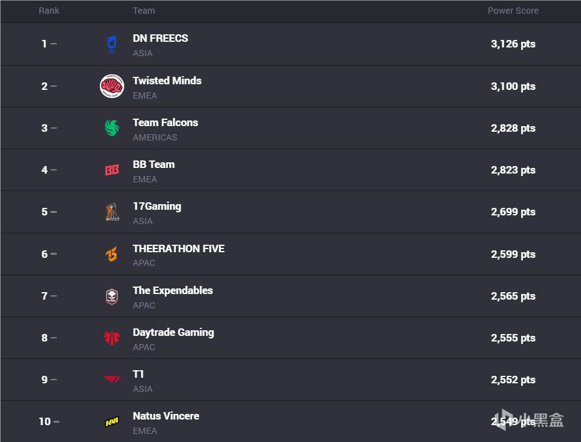Sort by the Power Score column header
Image resolution: width=581 pixels, height=442 pixels.
click(x=512, y=11)
